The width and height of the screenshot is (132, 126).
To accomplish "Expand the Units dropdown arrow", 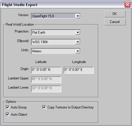I will point(78,51).
